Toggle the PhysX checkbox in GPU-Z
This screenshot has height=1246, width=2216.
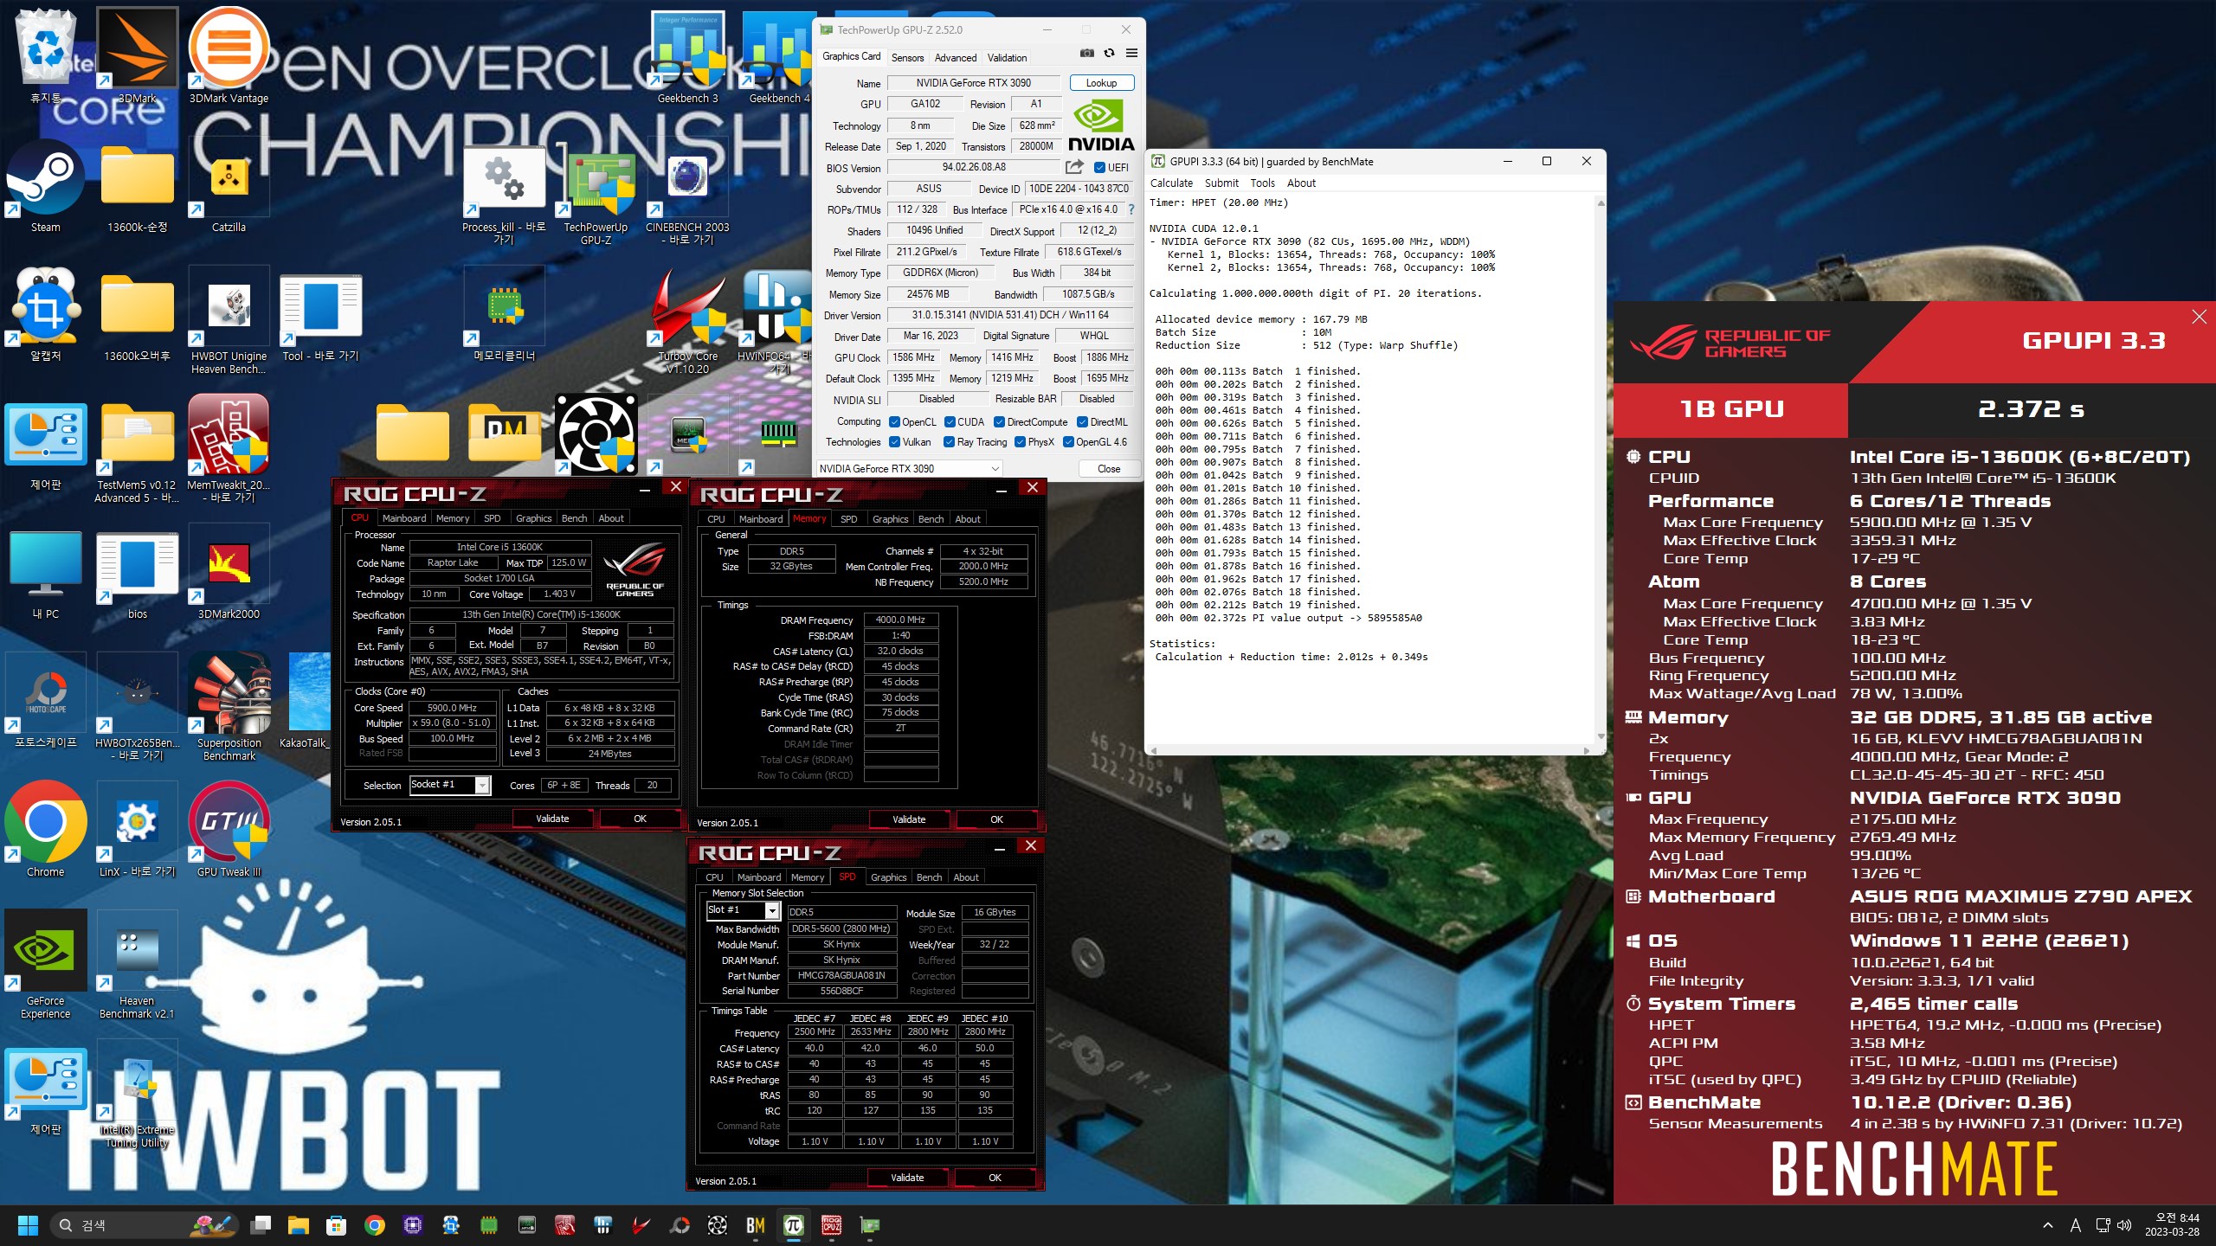tap(1021, 442)
